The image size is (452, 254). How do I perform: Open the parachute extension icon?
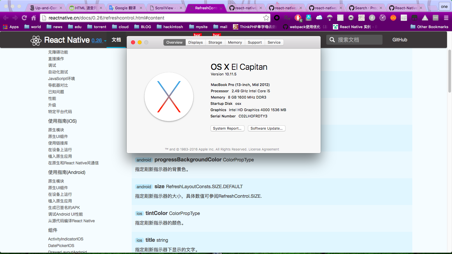pos(330,18)
